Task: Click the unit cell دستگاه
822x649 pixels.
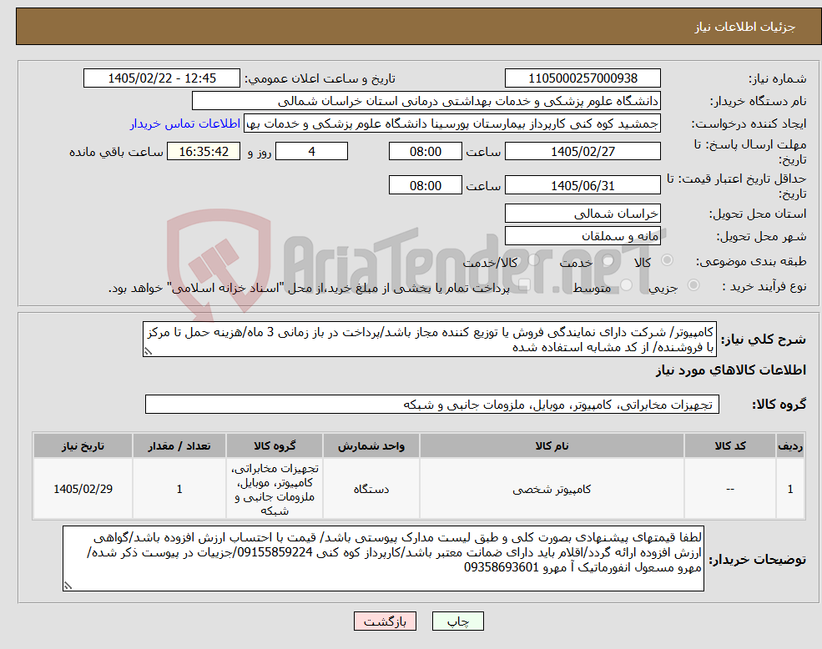Action: click(371, 489)
